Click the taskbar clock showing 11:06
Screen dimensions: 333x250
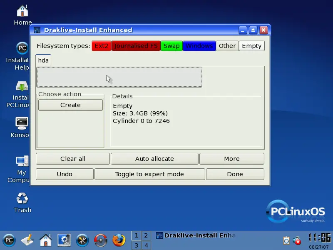[320, 237]
